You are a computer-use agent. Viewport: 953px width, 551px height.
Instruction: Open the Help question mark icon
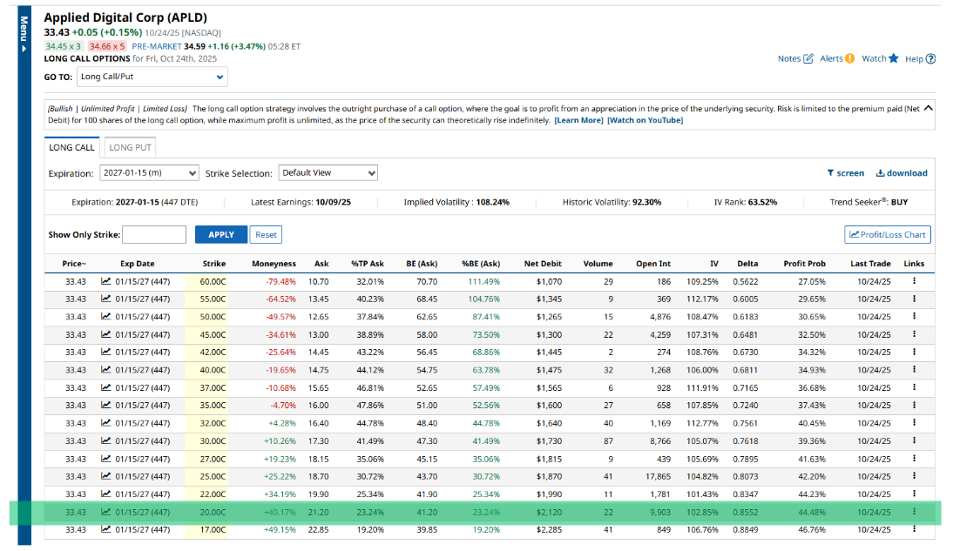click(x=930, y=59)
